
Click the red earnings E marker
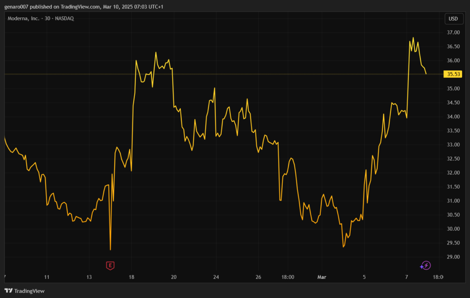(x=110, y=265)
